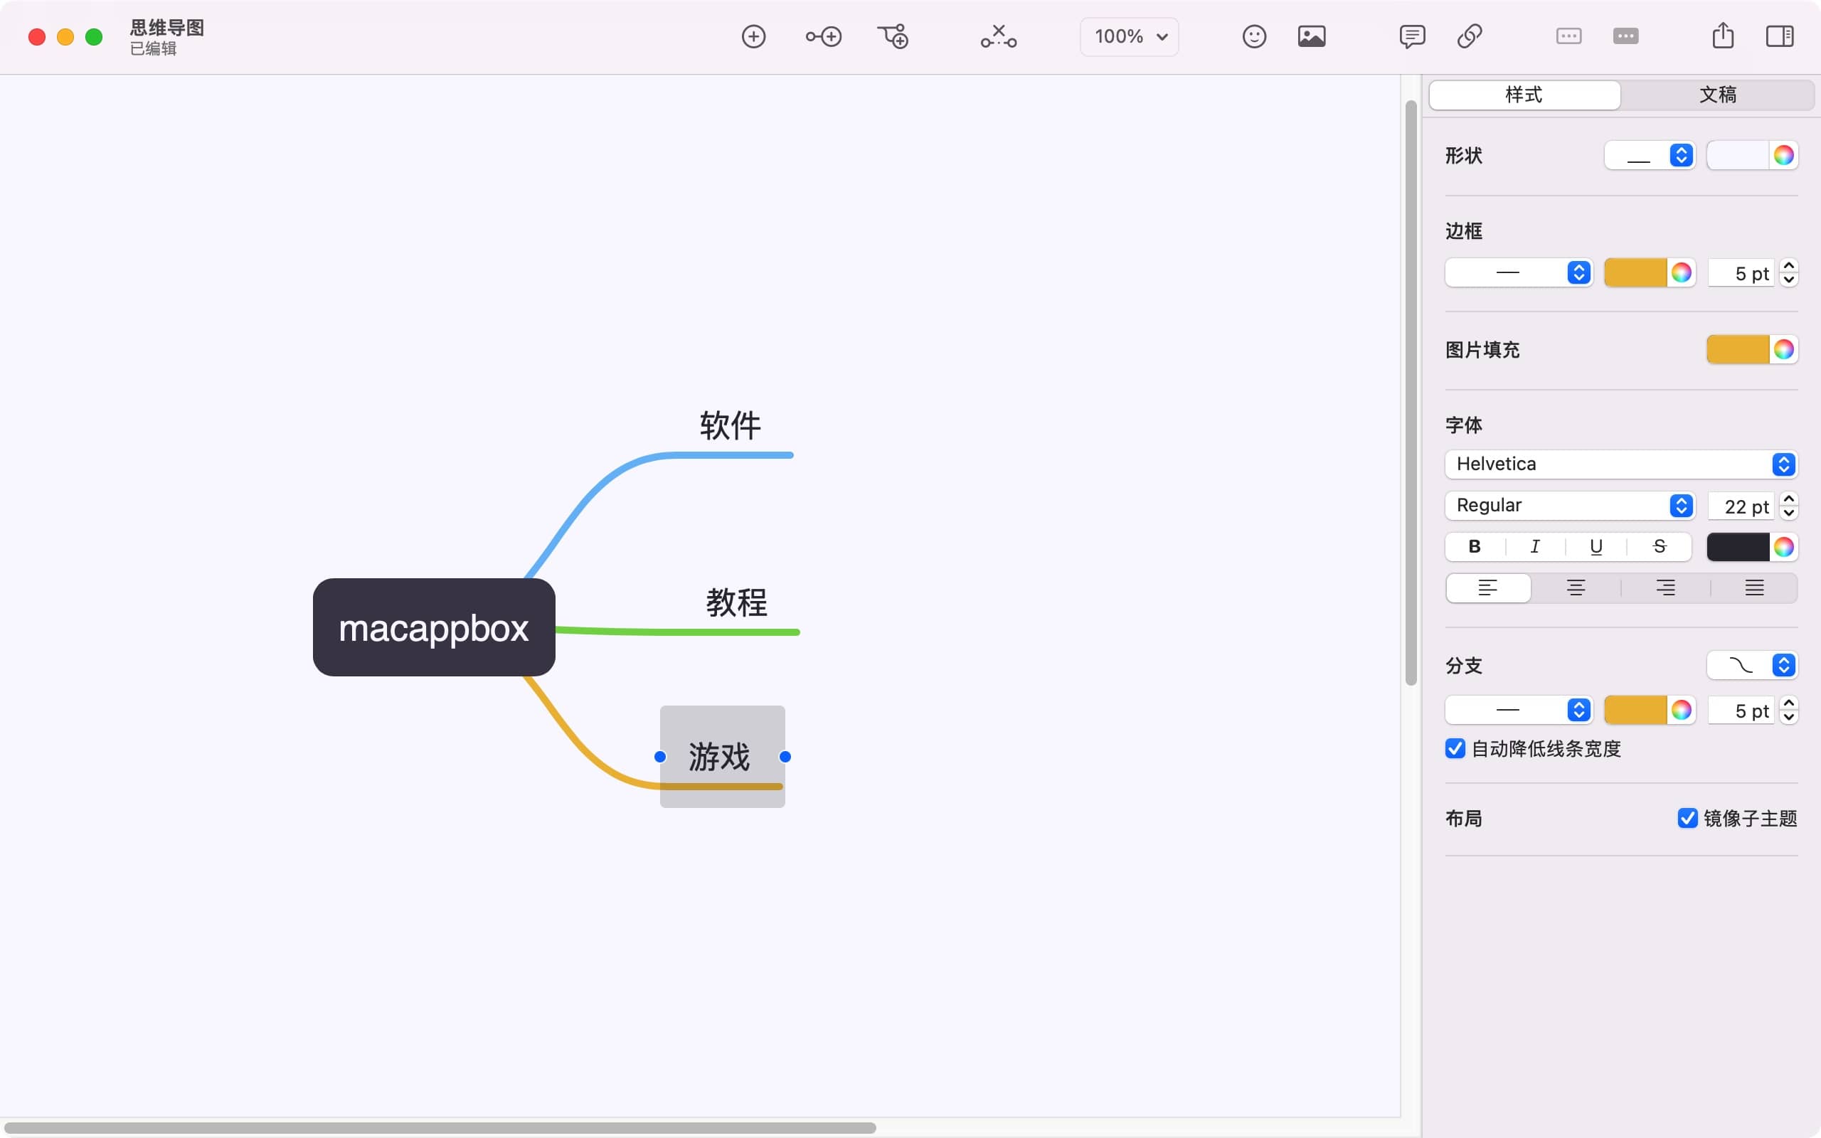
Task: Toggle underline text formatting
Action: (x=1596, y=546)
